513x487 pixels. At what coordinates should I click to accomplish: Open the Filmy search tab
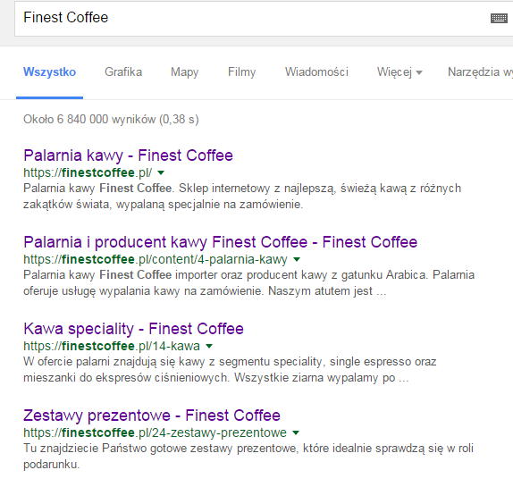242,72
